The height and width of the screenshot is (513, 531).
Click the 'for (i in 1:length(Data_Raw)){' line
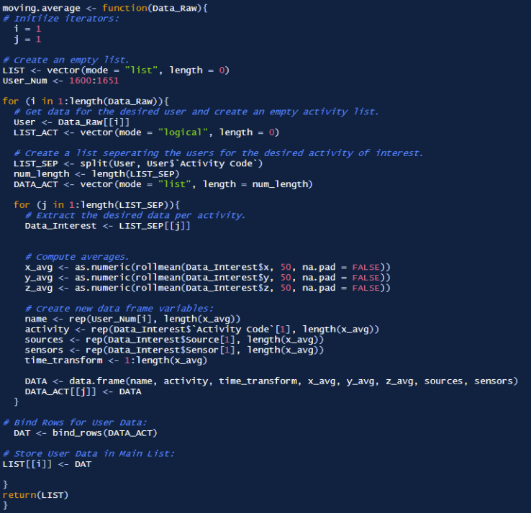pyautogui.click(x=86, y=101)
